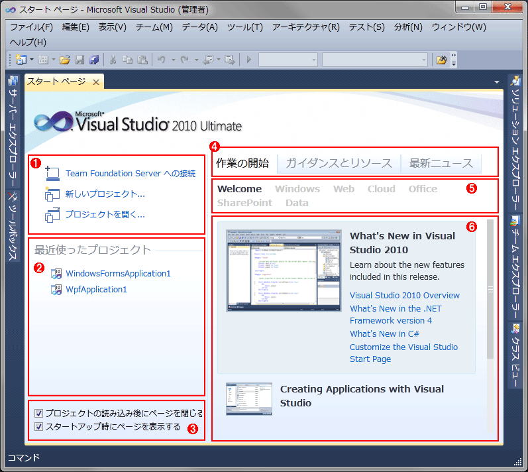Image resolution: width=528 pixels, height=472 pixels.
Task: Click the Navigate Forward icon
Action: [230, 60]
